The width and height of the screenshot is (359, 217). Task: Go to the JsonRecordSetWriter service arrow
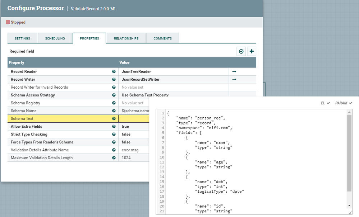234,80
